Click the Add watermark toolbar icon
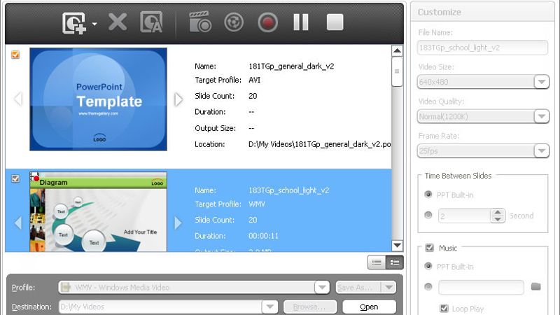This screenshot has width=560, height=315. pyautogui.click(x=151, y=22)
